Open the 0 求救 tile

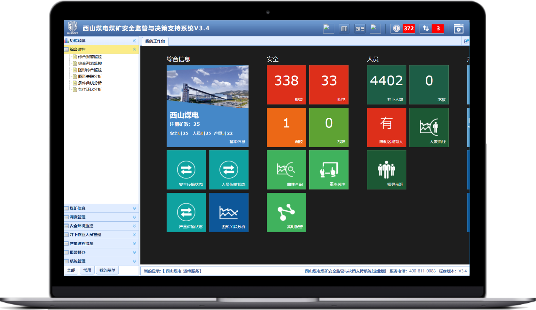(429, 85)
